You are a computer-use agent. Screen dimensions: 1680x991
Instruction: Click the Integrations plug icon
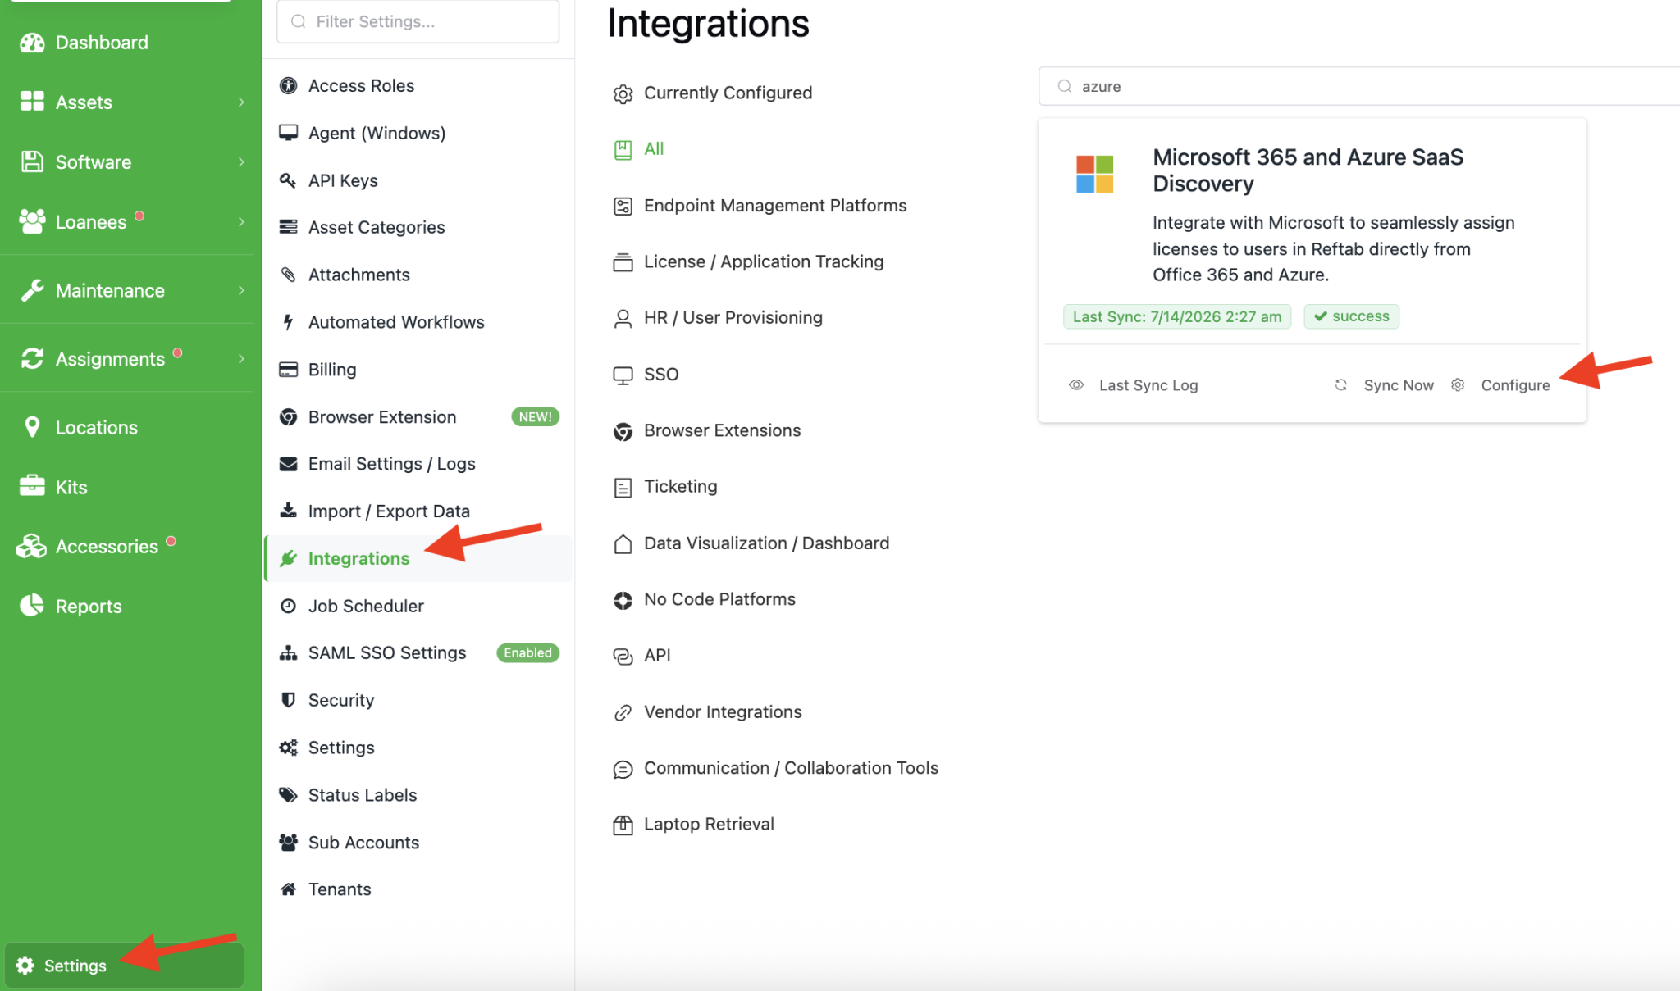(288, 558)
